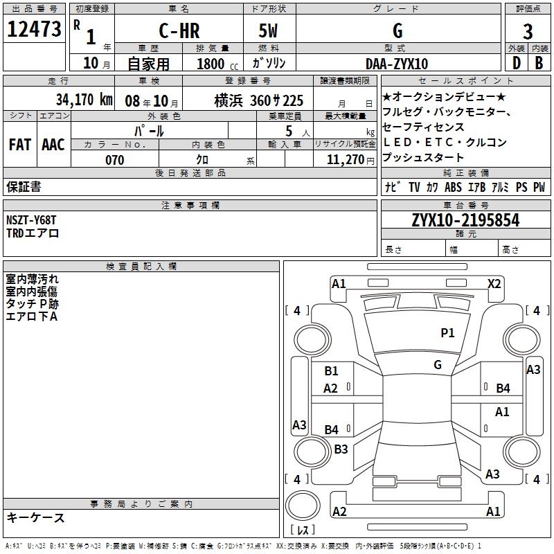Select the vehicle history value 自家用

[148, 64]
